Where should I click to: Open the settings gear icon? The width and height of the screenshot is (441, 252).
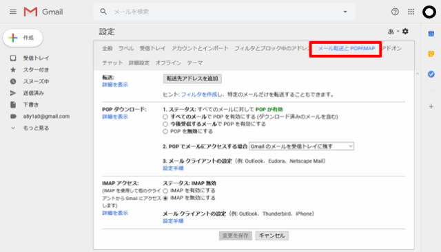[405, 32]
